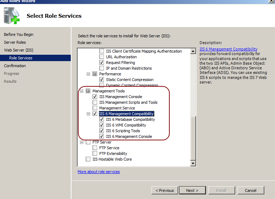Toggle the Performance group checkbox
The image size is (275, 199).
pyautogui.click(x=95, y=74)
